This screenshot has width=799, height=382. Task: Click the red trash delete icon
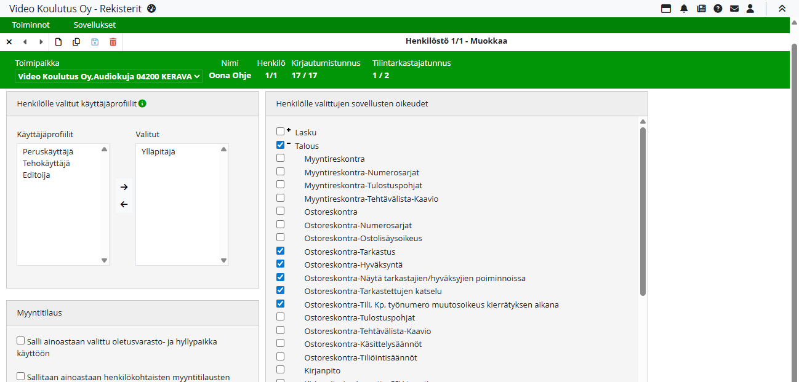coord(113,42)
